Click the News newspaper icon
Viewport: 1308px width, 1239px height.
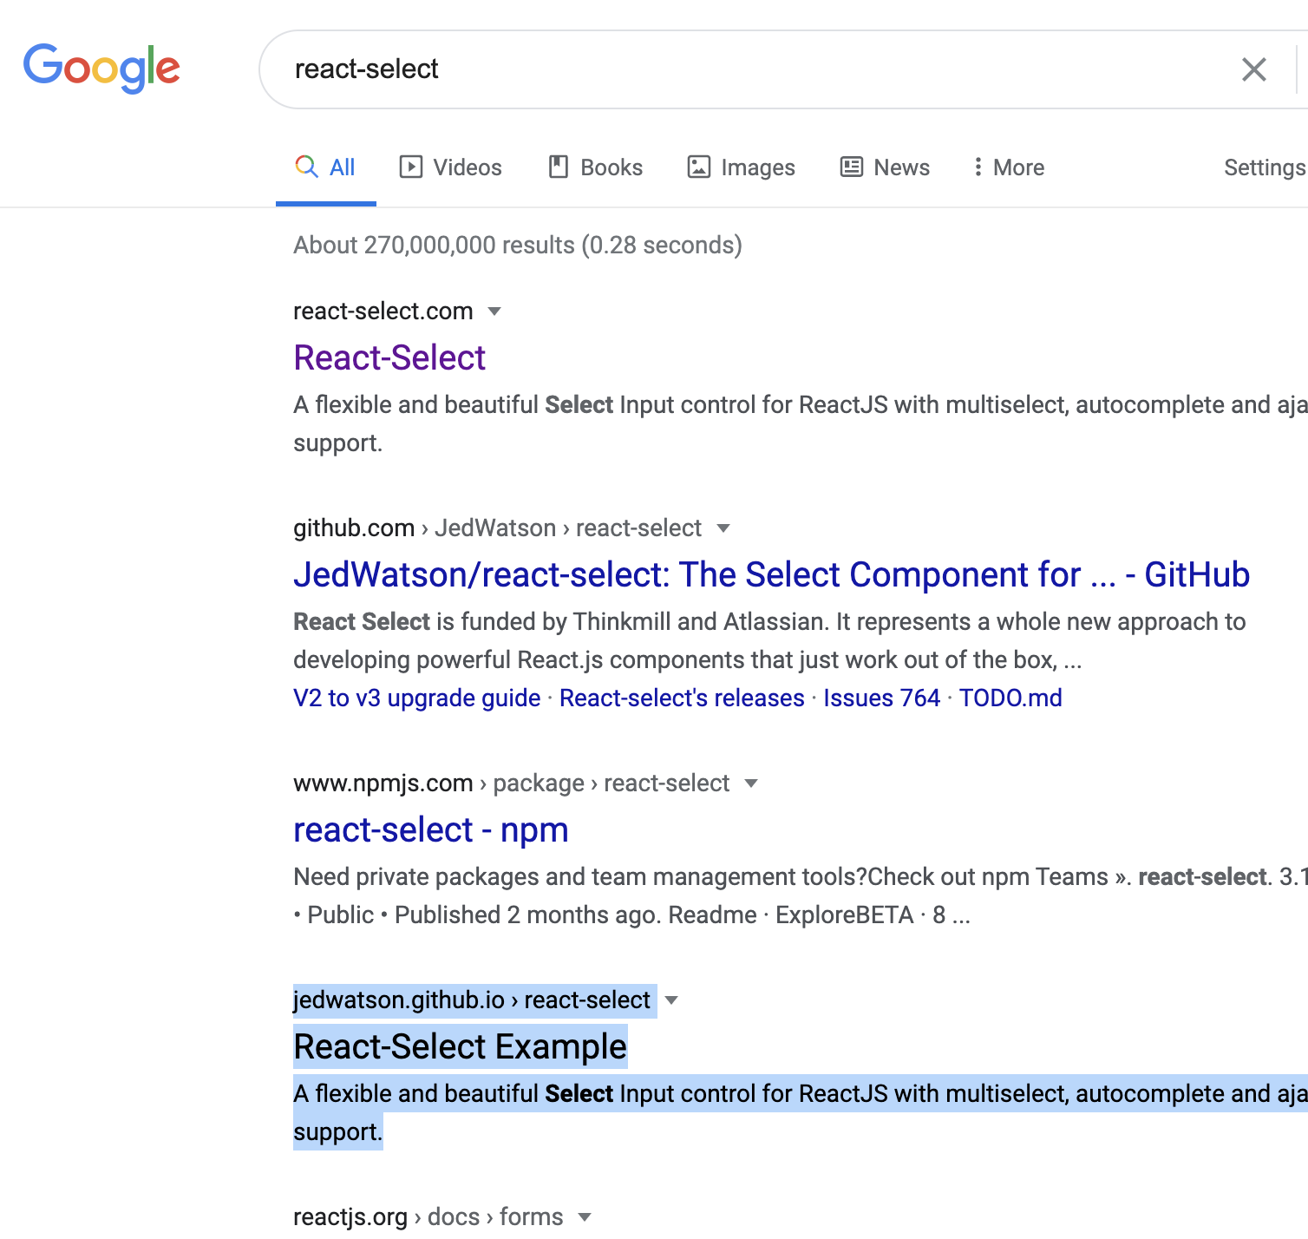click(x=850, y=167)
